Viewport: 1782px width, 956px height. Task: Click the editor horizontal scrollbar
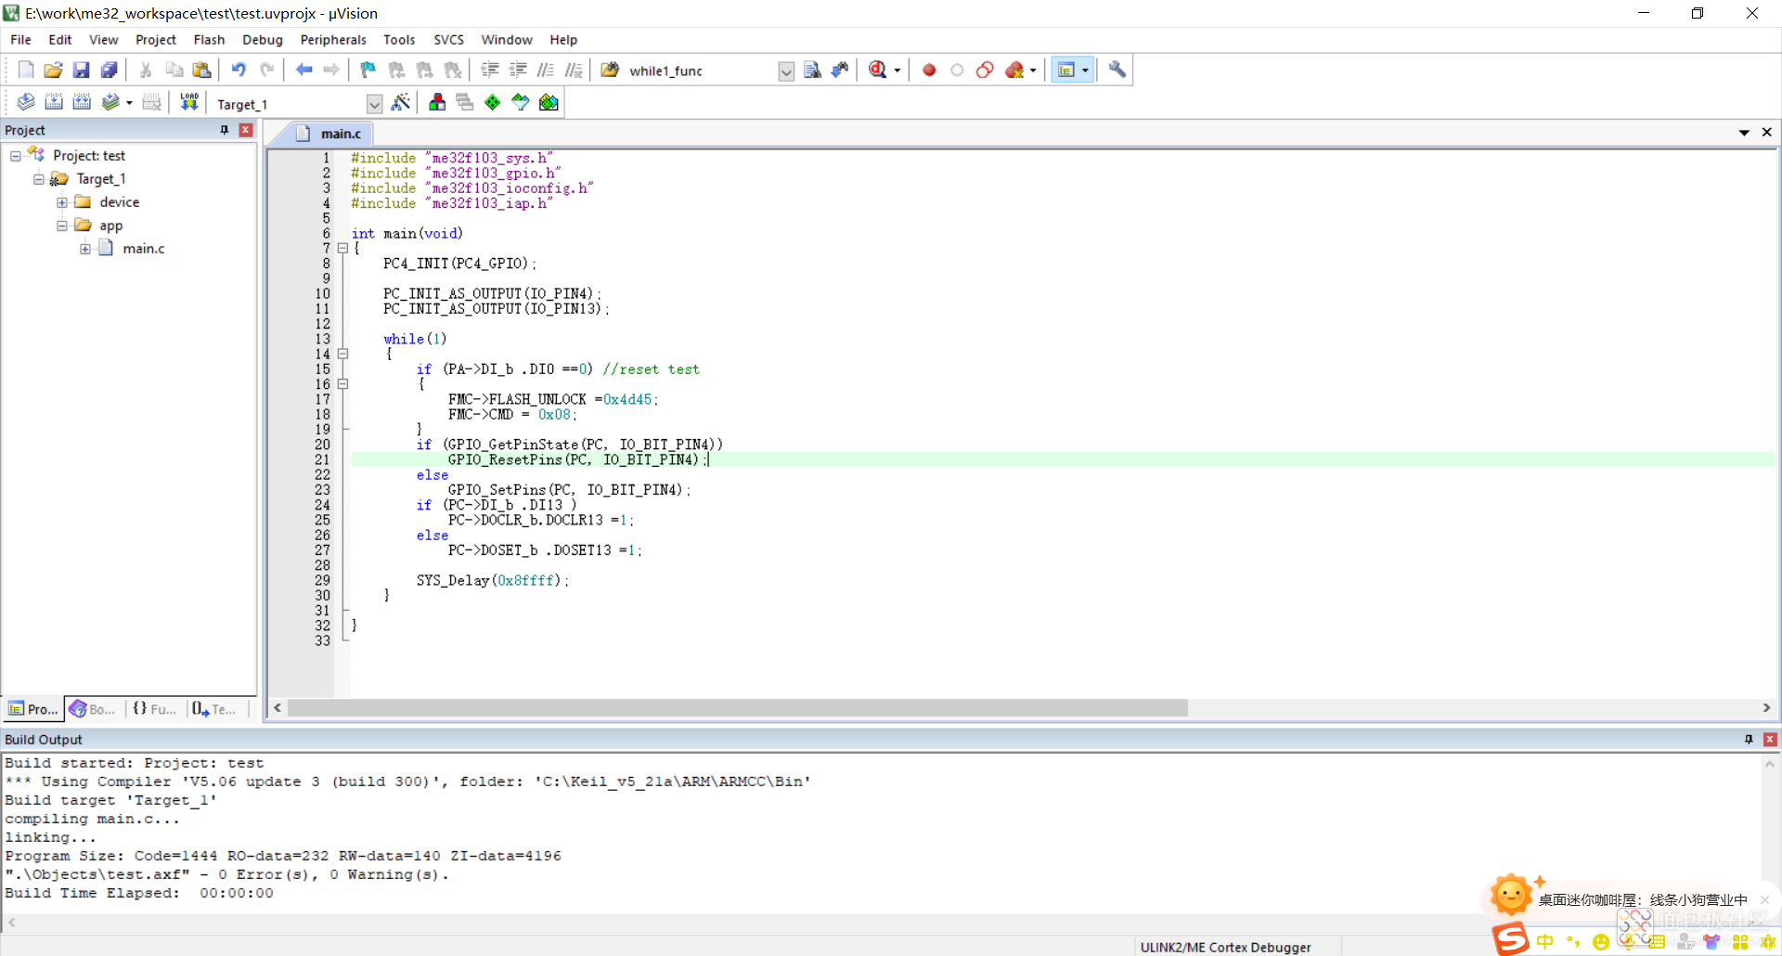coord(738,708)
